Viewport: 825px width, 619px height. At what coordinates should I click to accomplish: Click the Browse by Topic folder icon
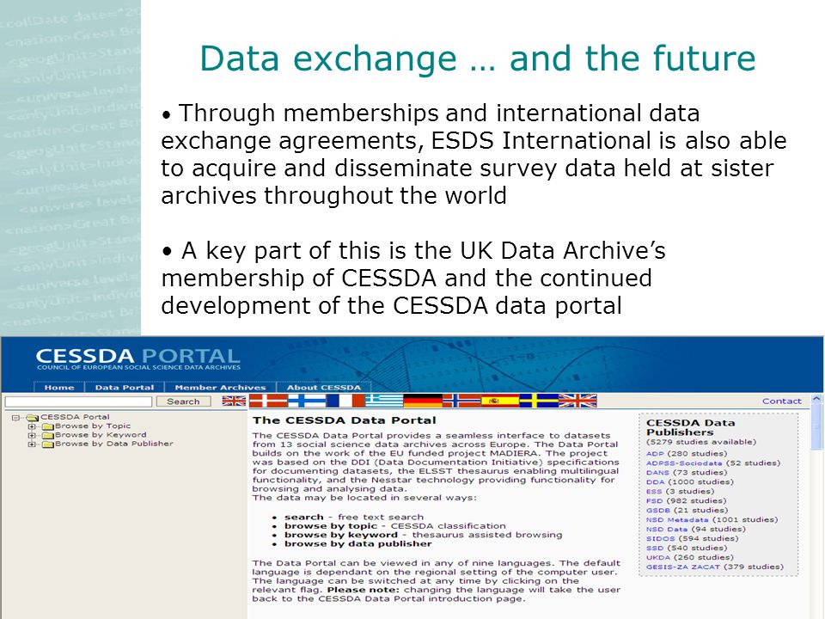pyautogui.click(x=48, y=426)
